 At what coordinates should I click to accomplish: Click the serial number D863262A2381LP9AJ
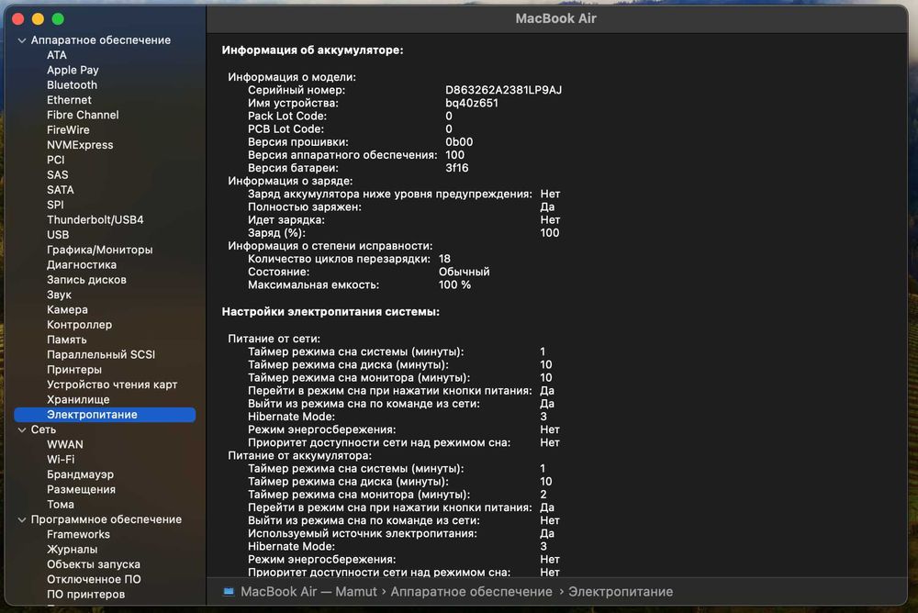pos(503,90)
